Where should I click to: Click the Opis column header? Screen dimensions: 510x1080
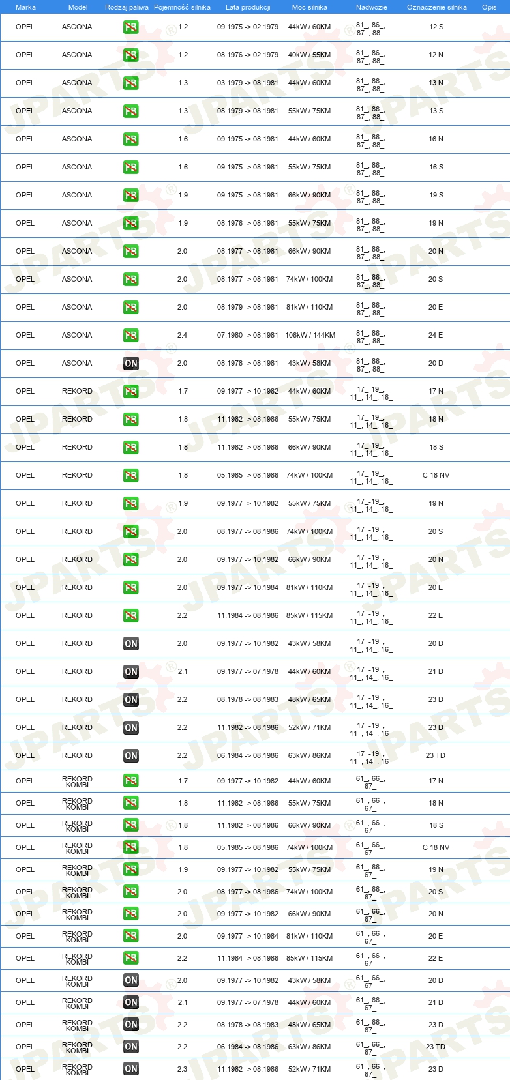coord(489,7)
